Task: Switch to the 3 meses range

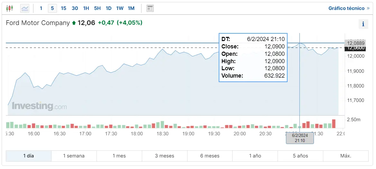Action: click(164, 156)
